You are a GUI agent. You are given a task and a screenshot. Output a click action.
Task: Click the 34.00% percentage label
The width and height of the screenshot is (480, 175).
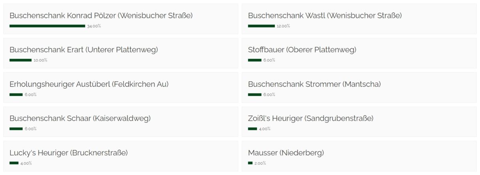tap(94, 26)
